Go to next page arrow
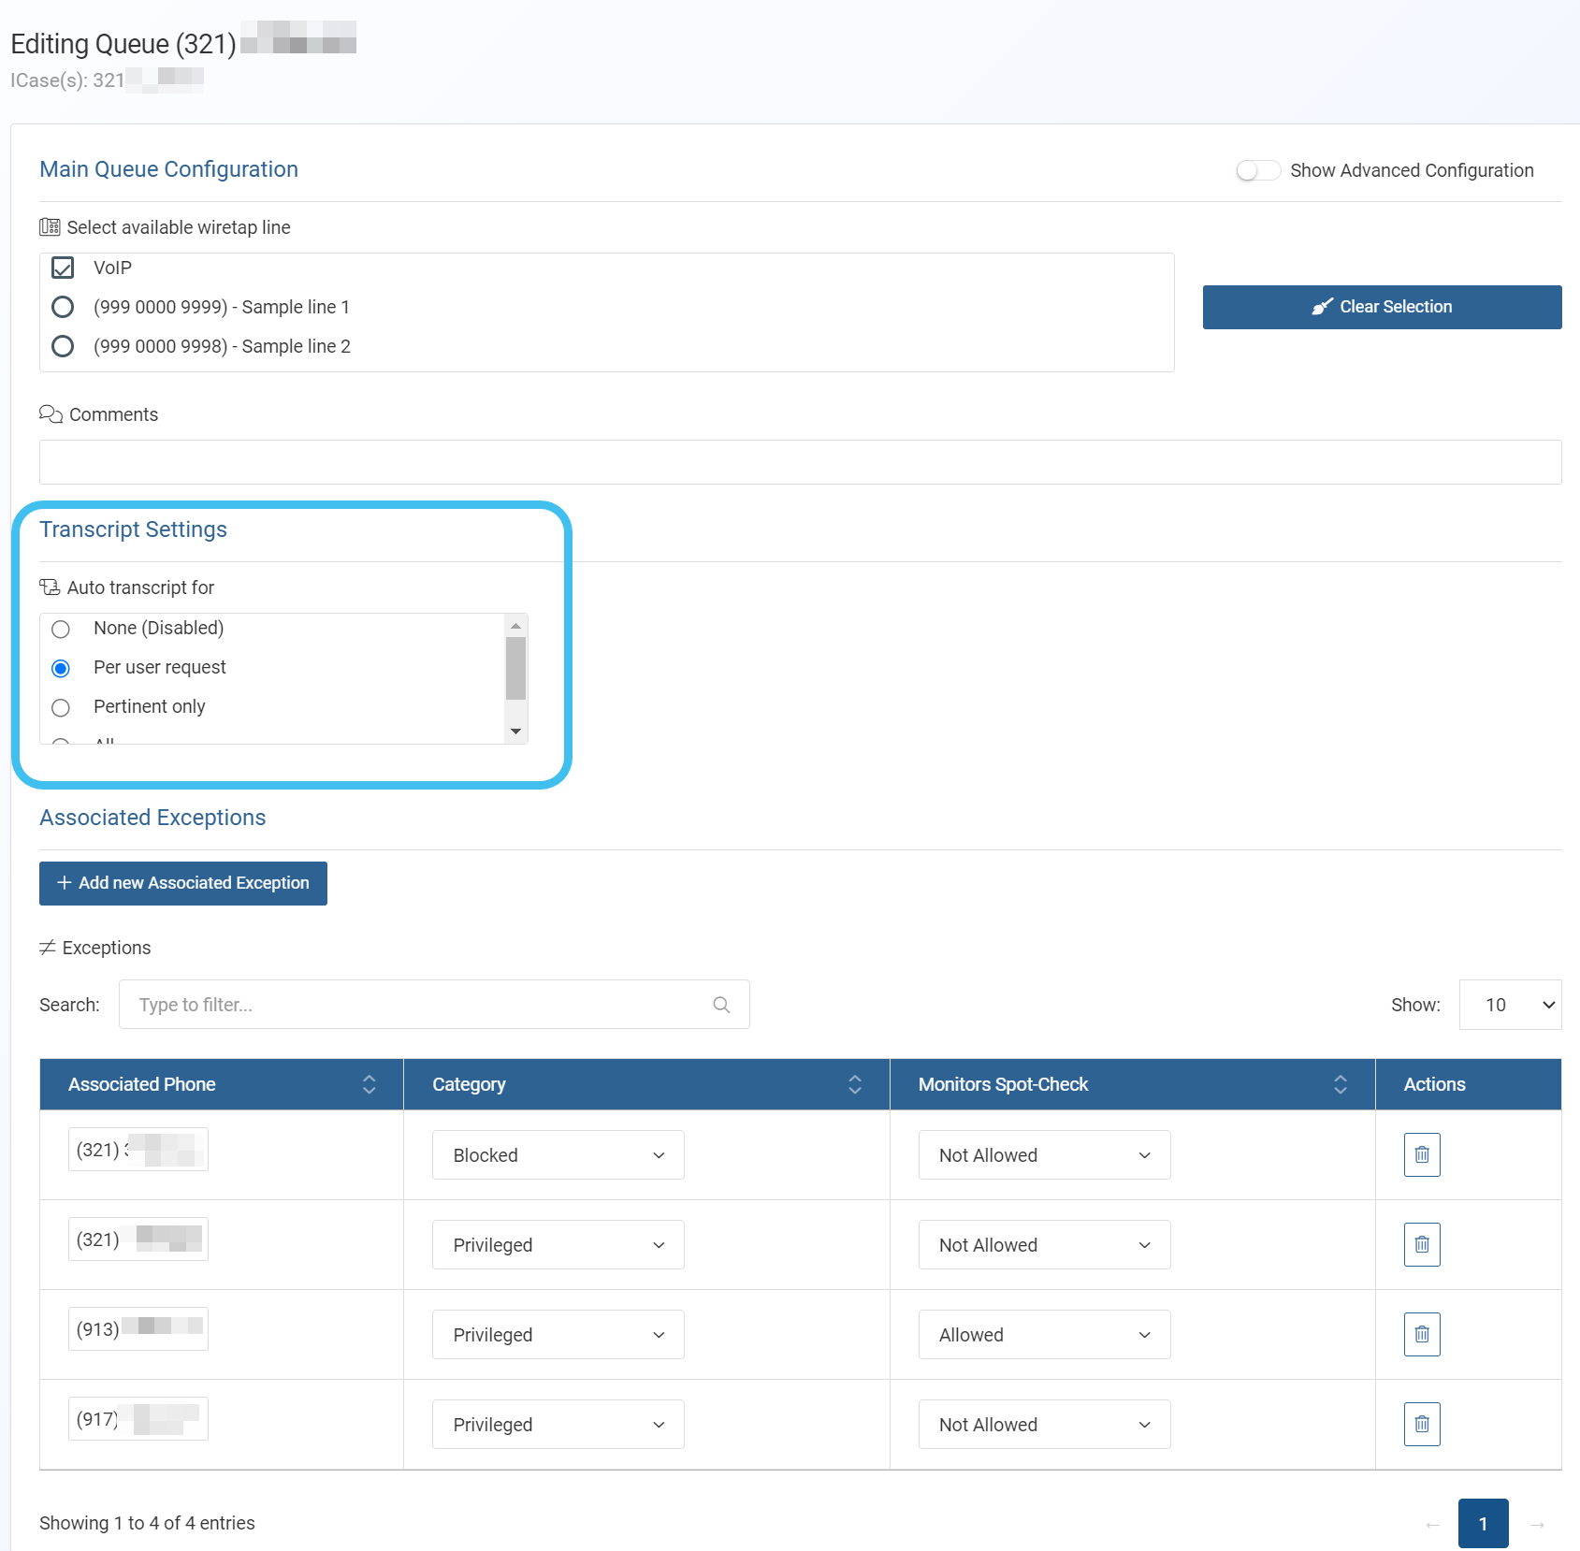This screenshot has height=1551, width=1580. click(x=1537, y=1524)
